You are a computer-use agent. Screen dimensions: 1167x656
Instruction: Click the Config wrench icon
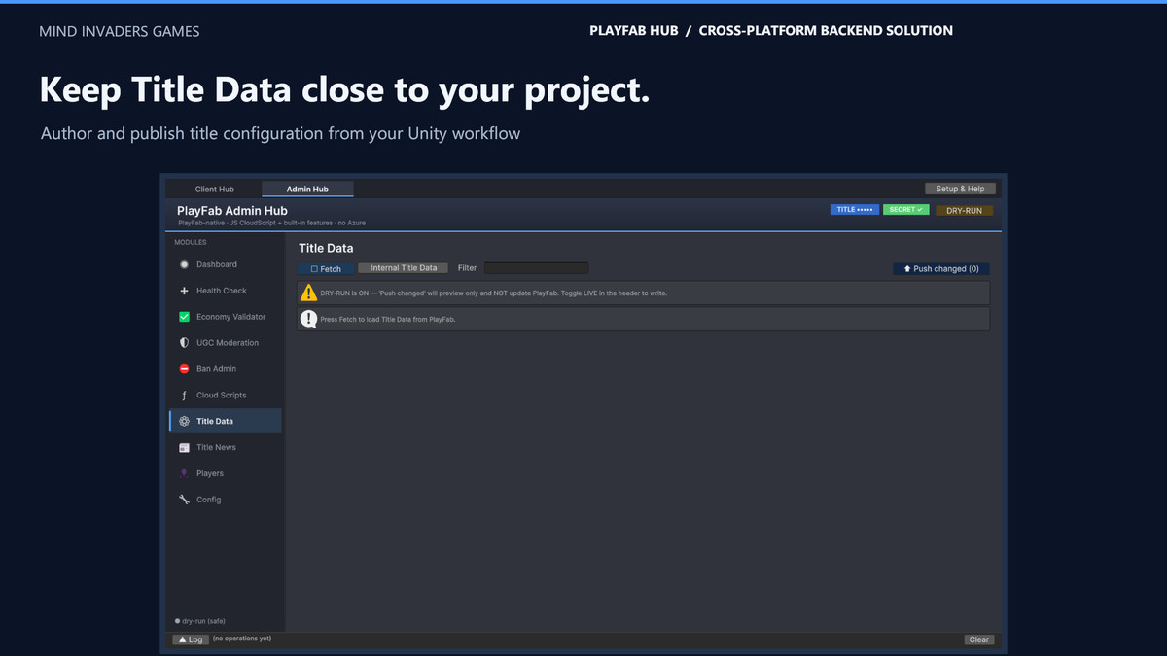click(x=184, y=500)
